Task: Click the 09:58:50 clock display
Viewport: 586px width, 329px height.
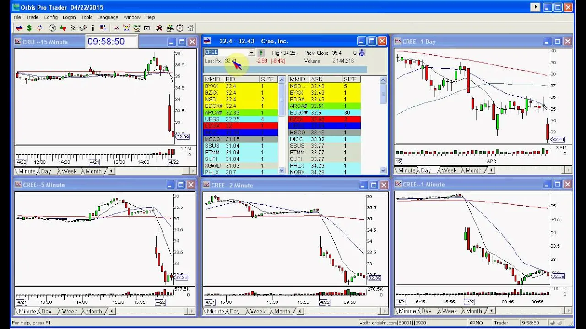Action: 112,42
